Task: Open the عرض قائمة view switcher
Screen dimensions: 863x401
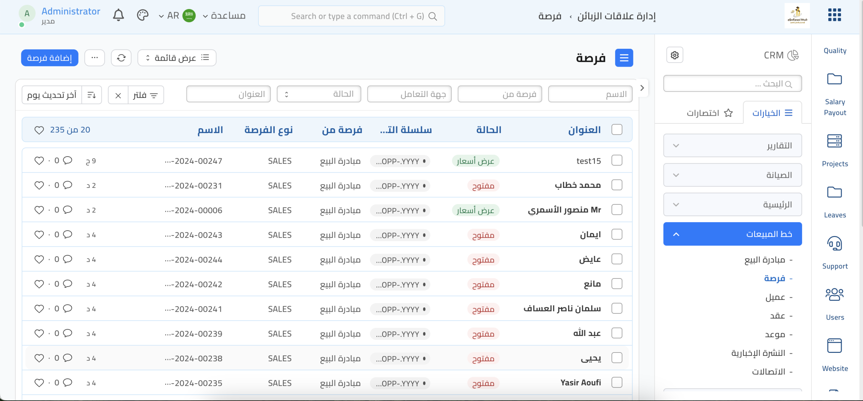Action: click(177, 58)
